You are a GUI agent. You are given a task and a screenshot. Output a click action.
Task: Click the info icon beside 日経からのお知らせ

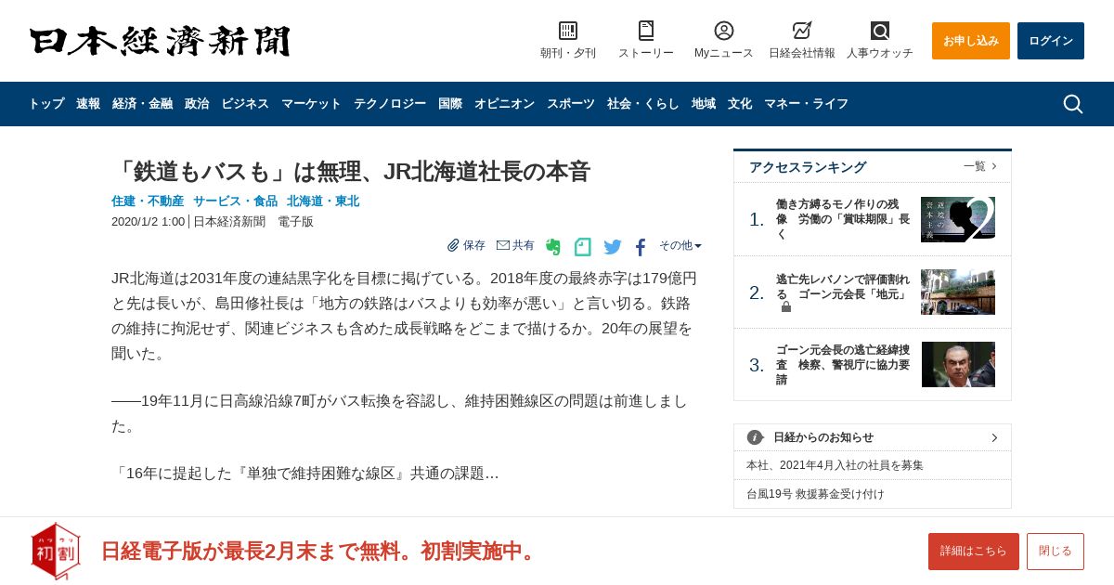755,437
